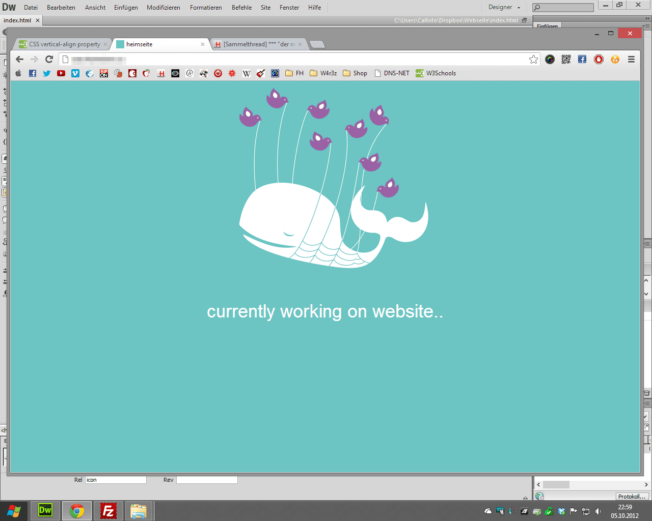Open Windows Explorer from the taskbar
652x521 pixels.
[x=139, y=511]
